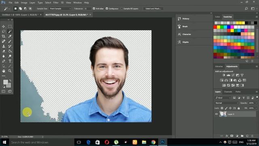The image size is (259, 146).
Task: Select the Blur tool
Action: (4, 56)
